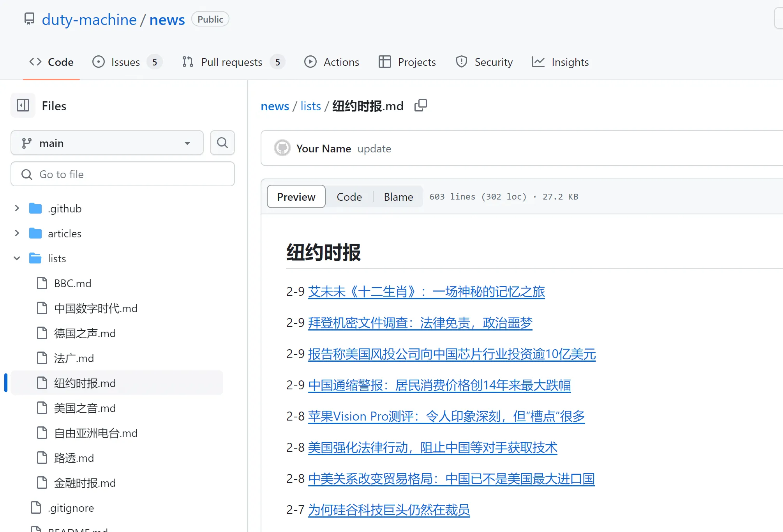
Task: Click the Actions play icon
Action: pos(310,62)
